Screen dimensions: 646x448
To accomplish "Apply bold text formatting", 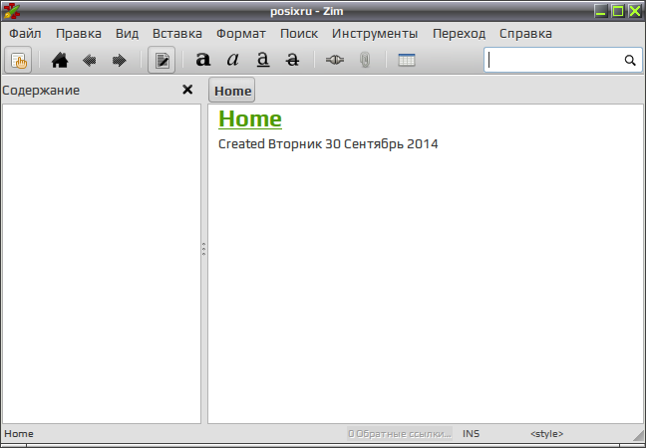I will (x=202, y=60).
